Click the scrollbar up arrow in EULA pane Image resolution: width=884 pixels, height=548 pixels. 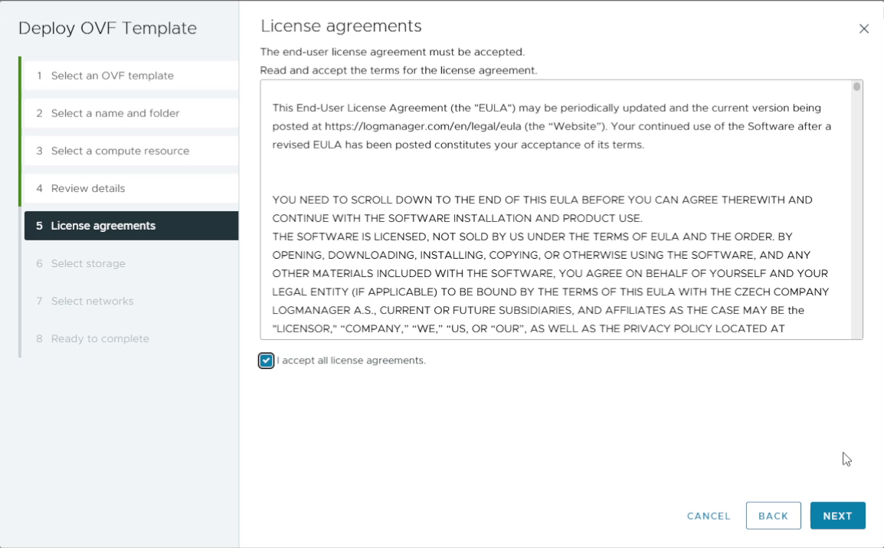click(x=856, y=85)
